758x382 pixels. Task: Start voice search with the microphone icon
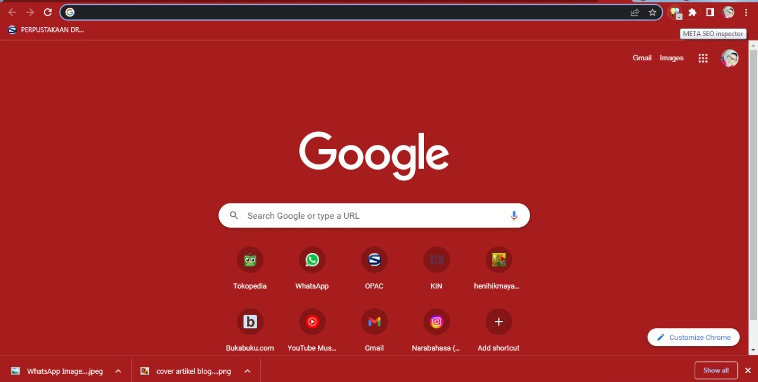tap(514, 216)
